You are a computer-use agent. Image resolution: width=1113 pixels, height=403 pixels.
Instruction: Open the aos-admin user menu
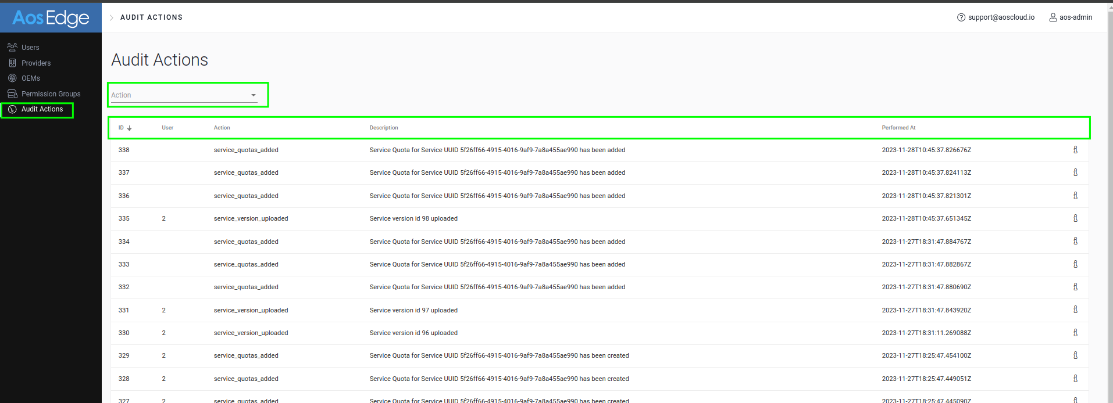[x=1071, y=17]
